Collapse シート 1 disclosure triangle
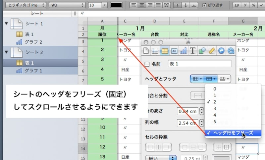Viewport: 265px width, 160px height. [6, 23]
